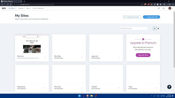Switch to grid view layout
Screen dimensions: 175x98
click(x=155, y=28)
